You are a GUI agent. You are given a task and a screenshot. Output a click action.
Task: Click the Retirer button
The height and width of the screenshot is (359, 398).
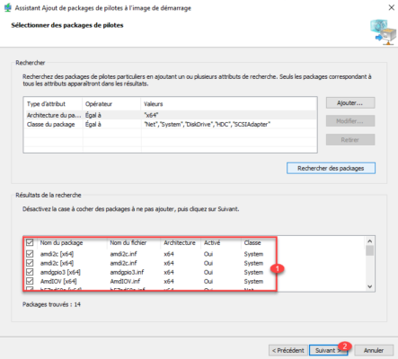[350, 140]
